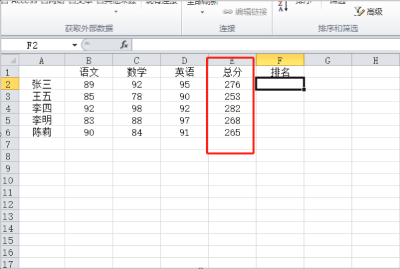Select column G header
400x269 pixels.
(x=327, y=61)
